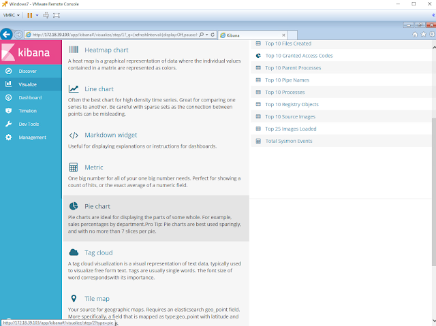Screen dimensions: 436x326
Task: Click the page vertical scrollbar thumb
Action: pyautogui.click(x=434, y=192)
